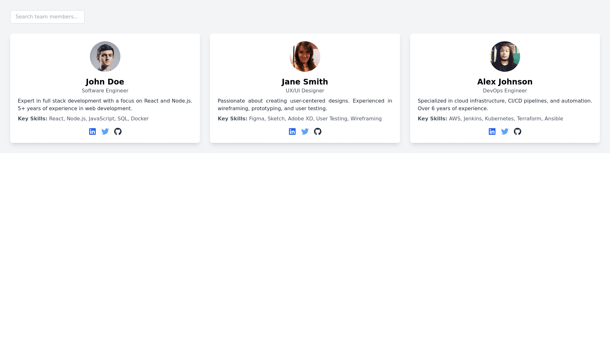Select the Jane Smith name heading

click(305, 82)
